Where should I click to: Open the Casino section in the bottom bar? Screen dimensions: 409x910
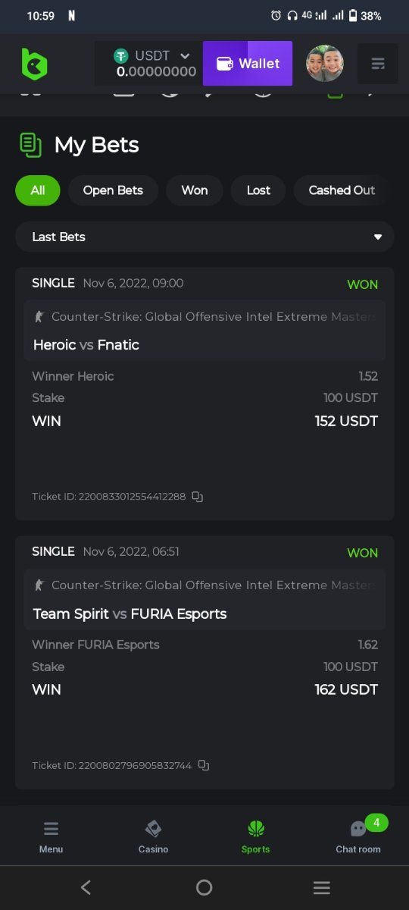153,836
